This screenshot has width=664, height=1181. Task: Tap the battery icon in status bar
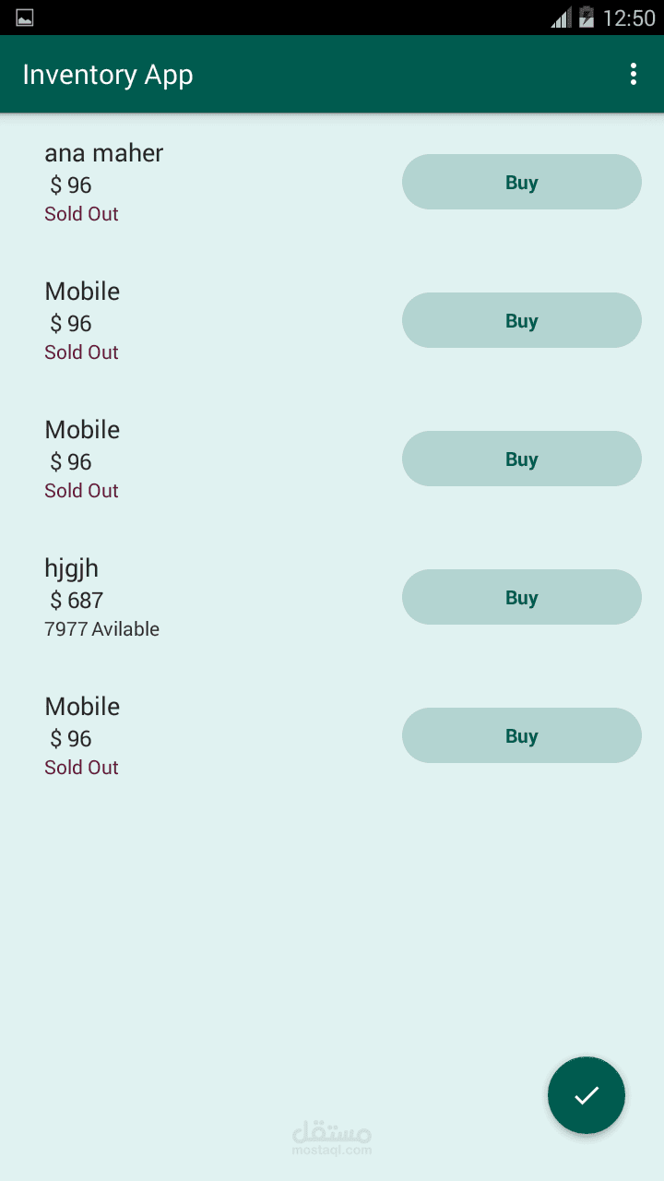point(586,18)
